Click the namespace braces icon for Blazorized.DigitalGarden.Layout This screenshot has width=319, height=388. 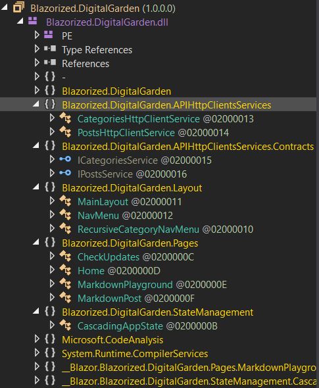click(50, 187)
